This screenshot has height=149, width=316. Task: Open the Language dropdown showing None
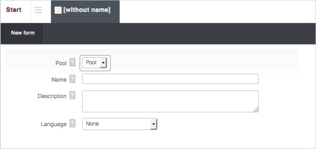[120, 124]
